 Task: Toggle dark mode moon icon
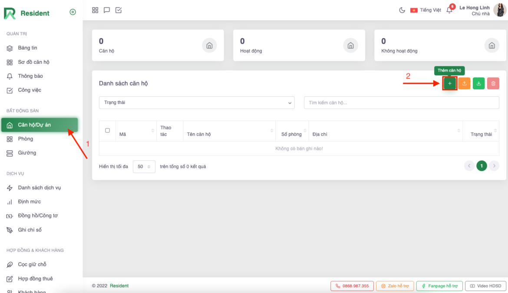[x=402, y=10]
